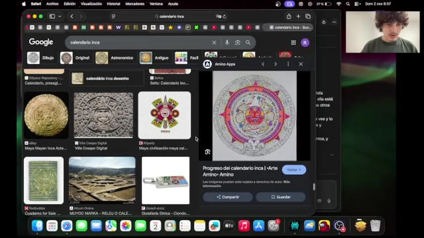424x238 pixels.
Task: Focus the Google search box
Action: coord(139,42)
